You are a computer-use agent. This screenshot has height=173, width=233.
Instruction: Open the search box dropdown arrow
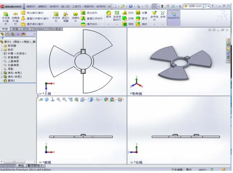click(x=208, y=6)
